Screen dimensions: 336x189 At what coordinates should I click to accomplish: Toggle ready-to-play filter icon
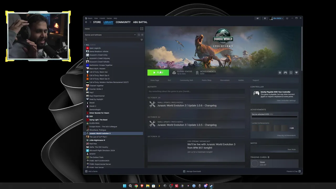pyautogui.click(x=142, y=35)
